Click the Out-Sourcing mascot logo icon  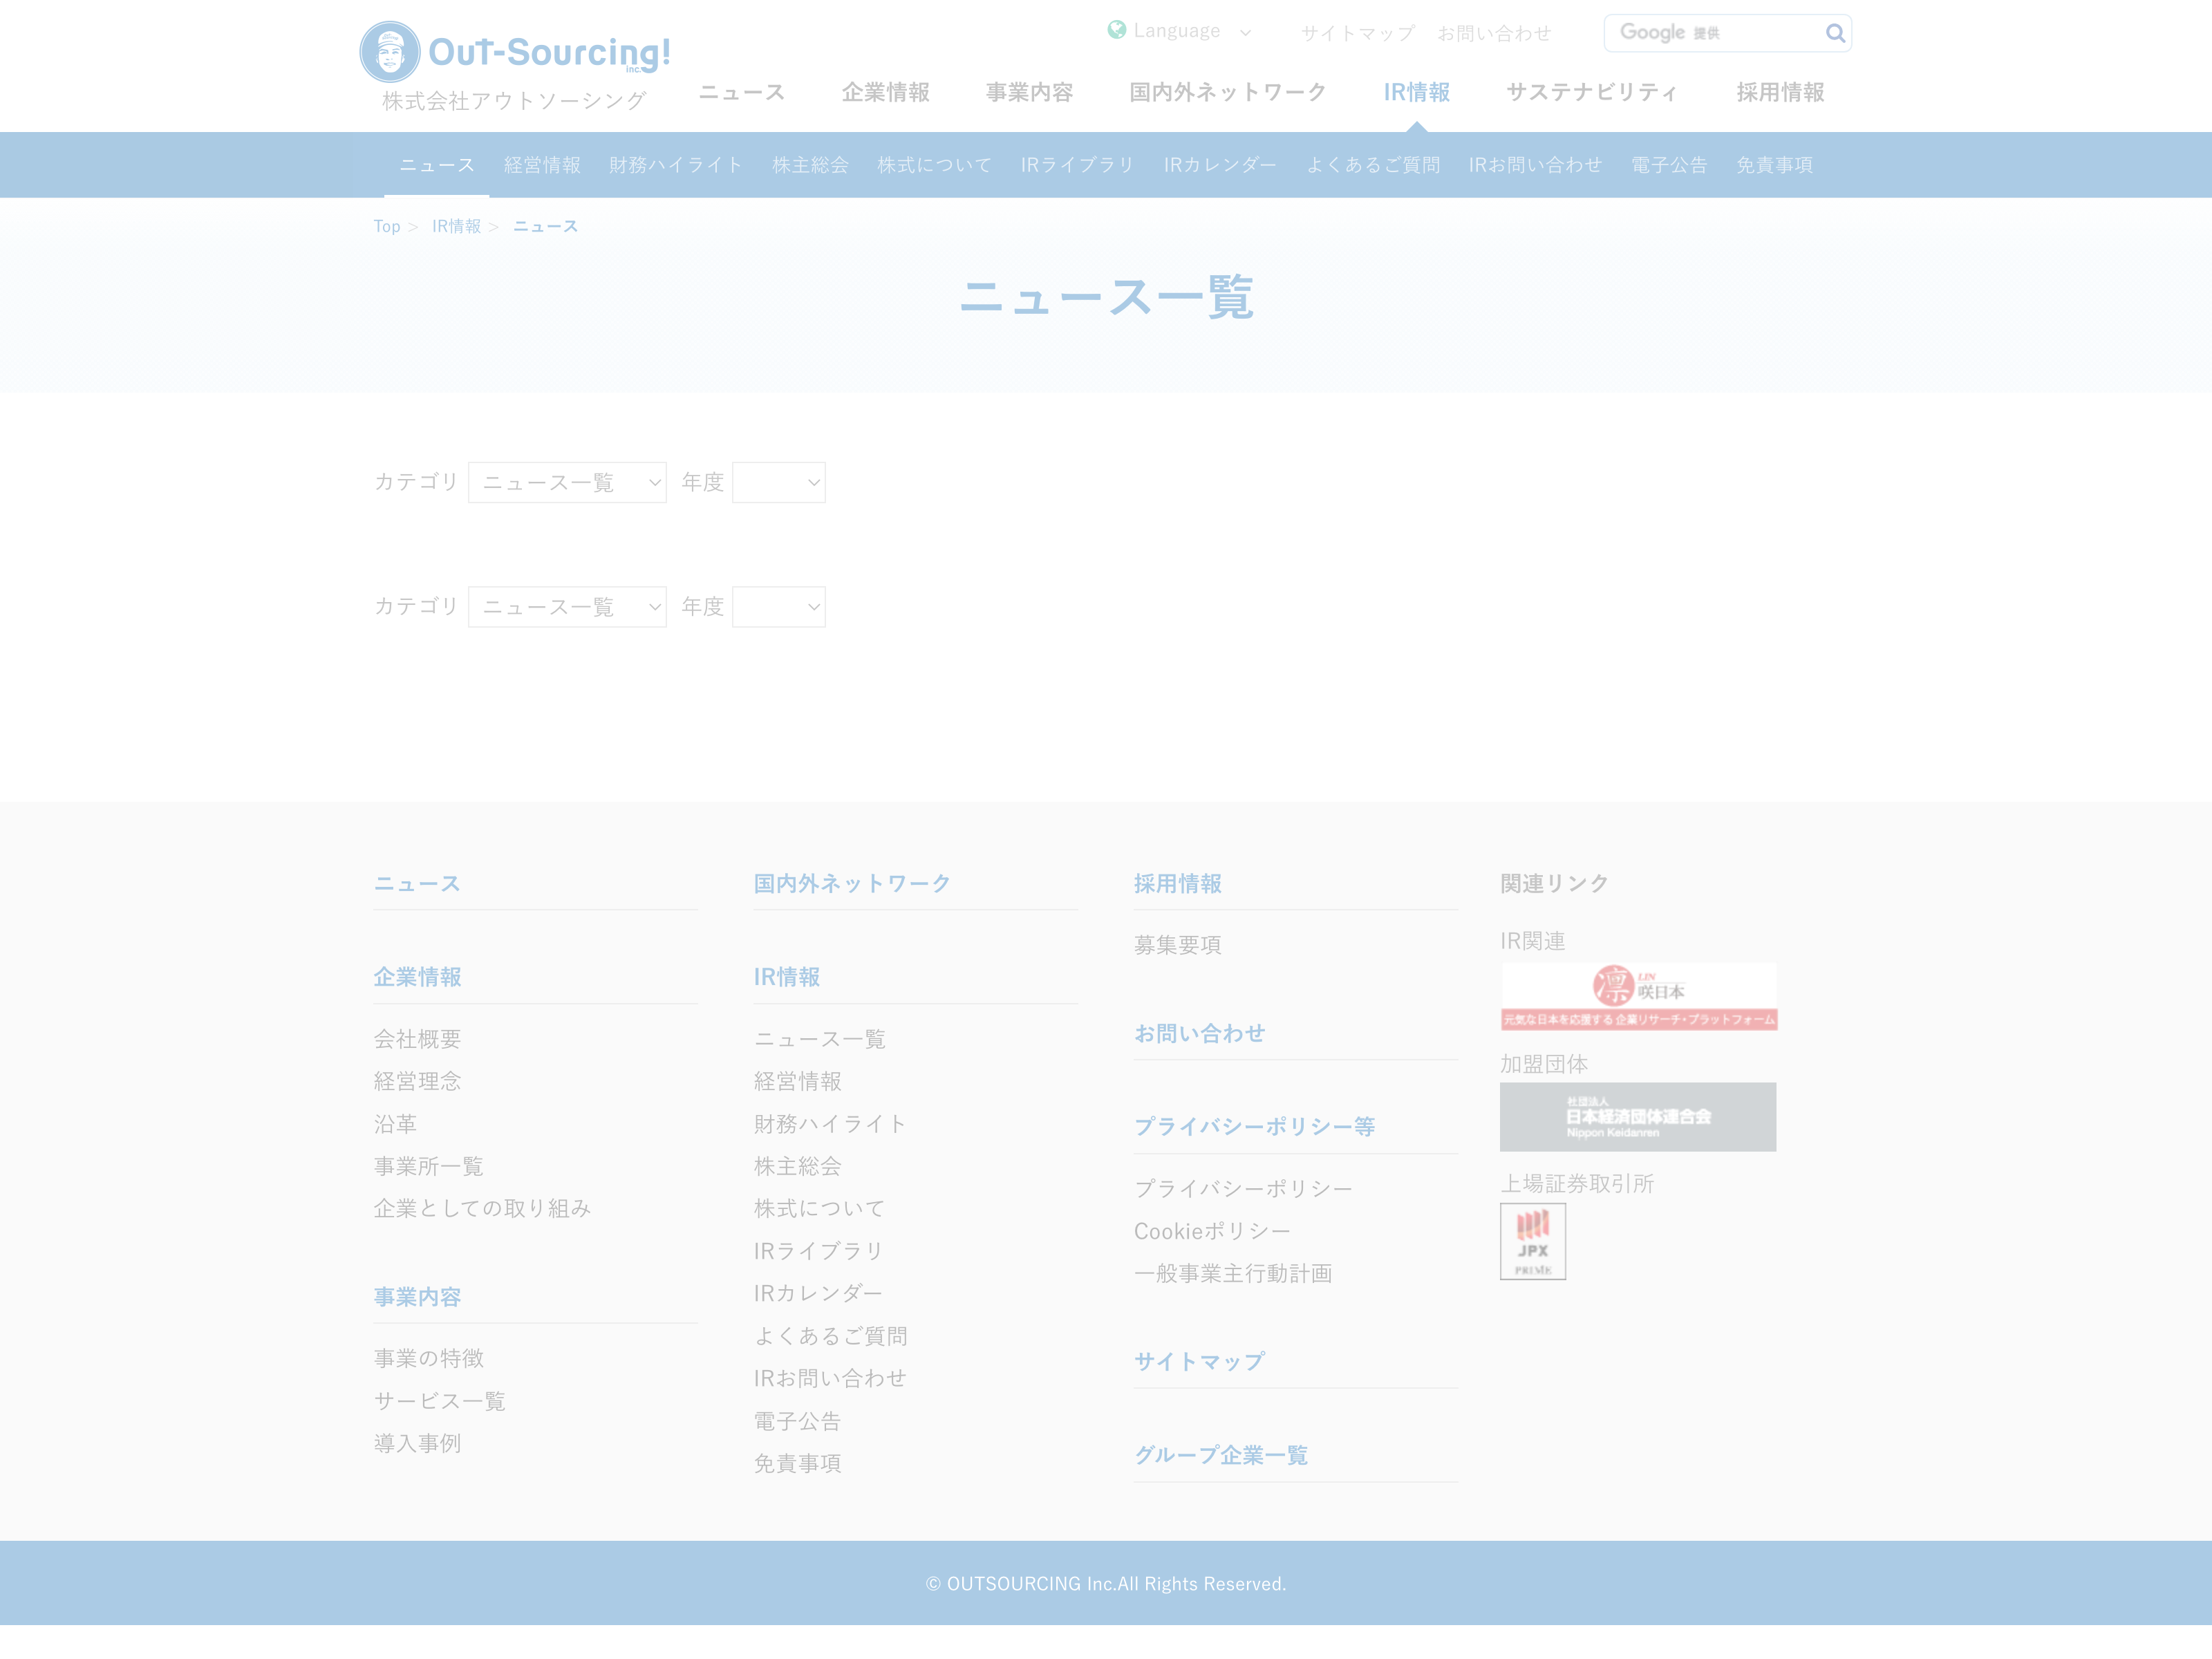click(x=389, y=52)
